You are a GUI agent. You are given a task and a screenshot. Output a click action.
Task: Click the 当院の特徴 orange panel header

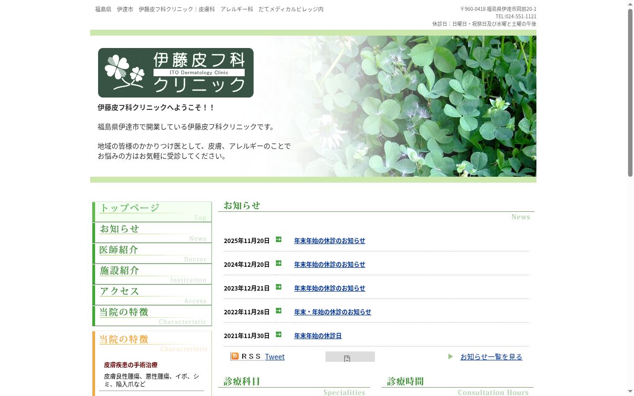tap(152, 342)
